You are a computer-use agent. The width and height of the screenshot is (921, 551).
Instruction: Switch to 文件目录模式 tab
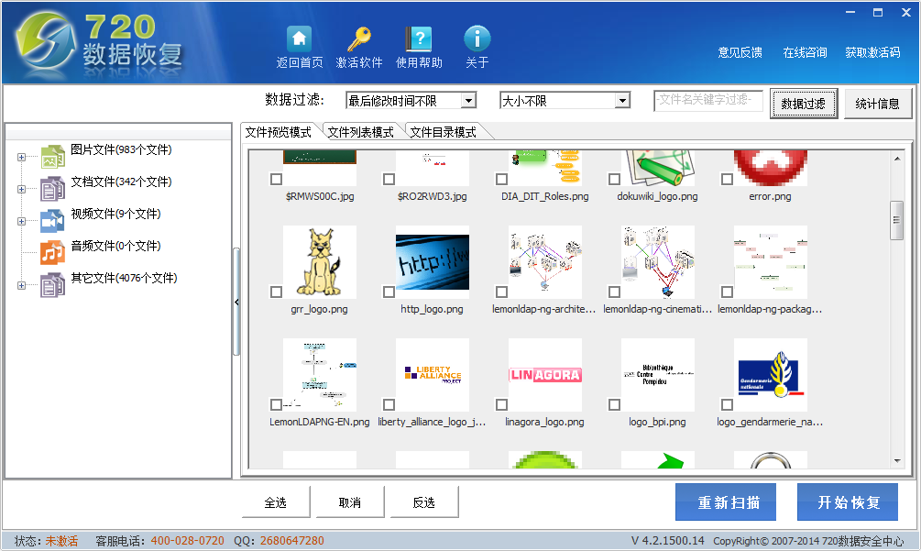click(443, 132)
